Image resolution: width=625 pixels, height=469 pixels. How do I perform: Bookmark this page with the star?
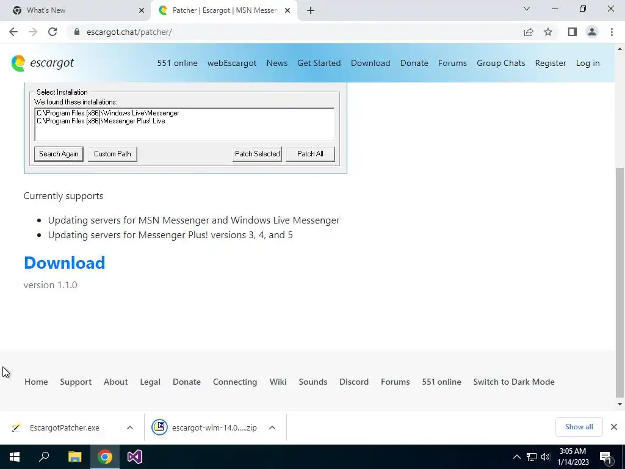coord(548,32)
